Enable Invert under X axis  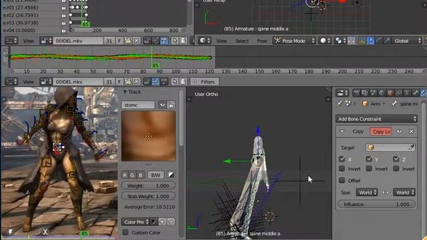tap(342, 169)
